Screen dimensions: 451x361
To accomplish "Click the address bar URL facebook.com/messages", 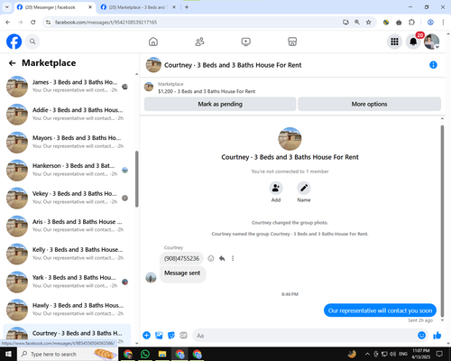I will tap(106, 23).
